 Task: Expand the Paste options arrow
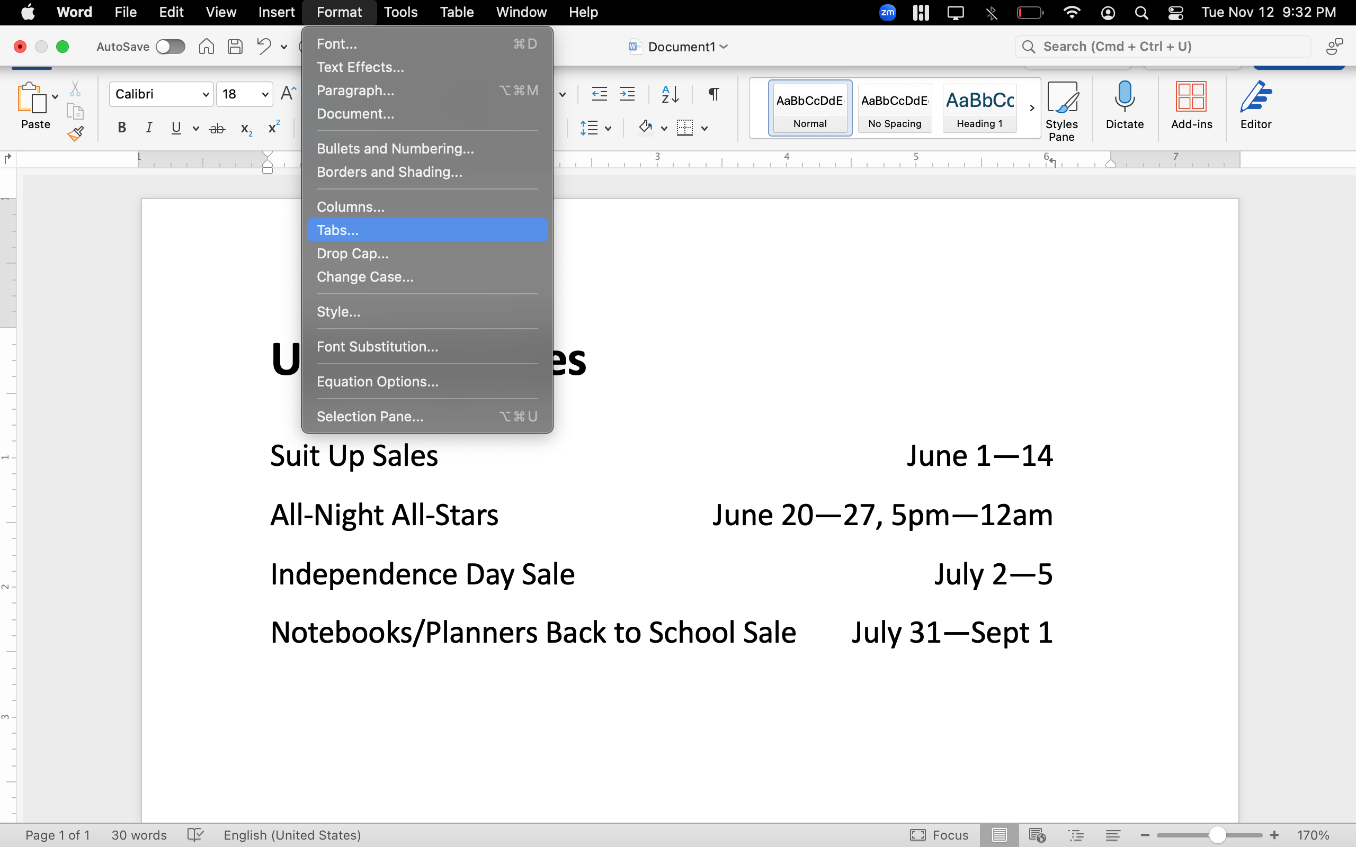click(x=55, y=97)
